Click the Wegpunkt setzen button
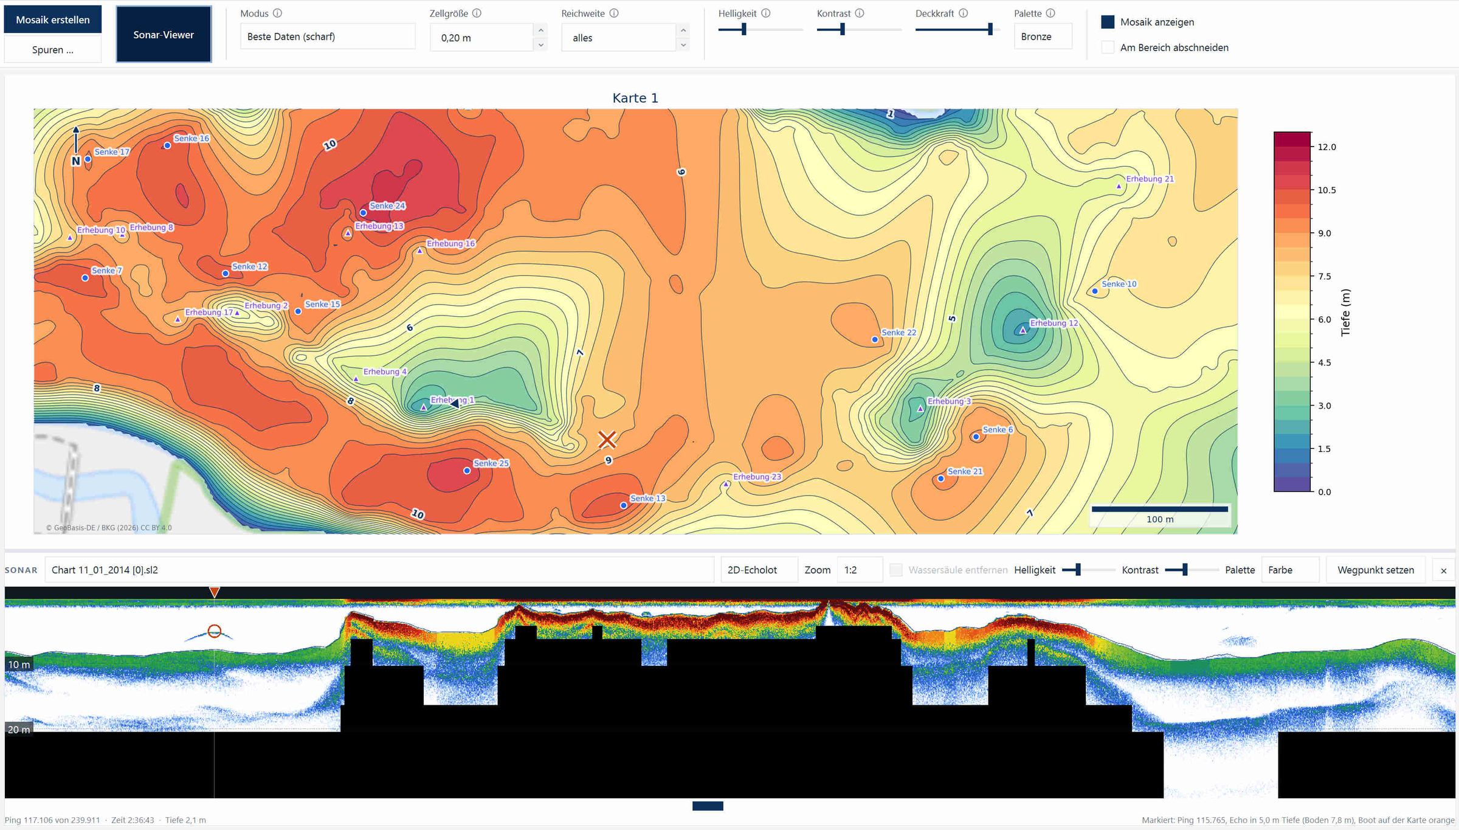Screen dimensions: 1459x830 coord(1375,570)
